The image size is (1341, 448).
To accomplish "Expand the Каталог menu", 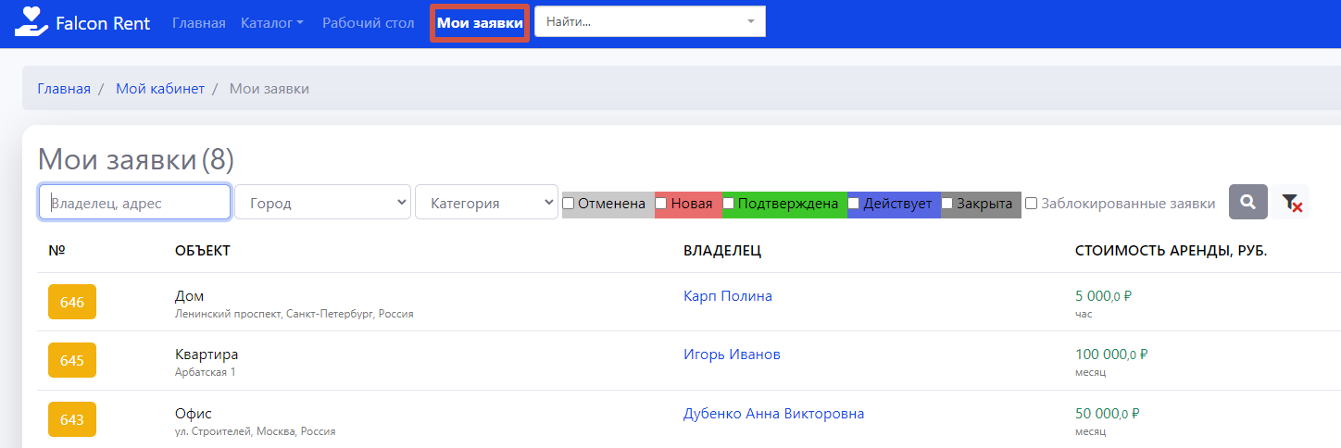I will tap(271, 23).
